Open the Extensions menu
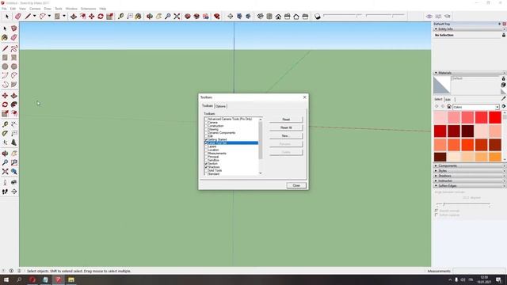This screenshot has height=285, width=507. point(88,9)
